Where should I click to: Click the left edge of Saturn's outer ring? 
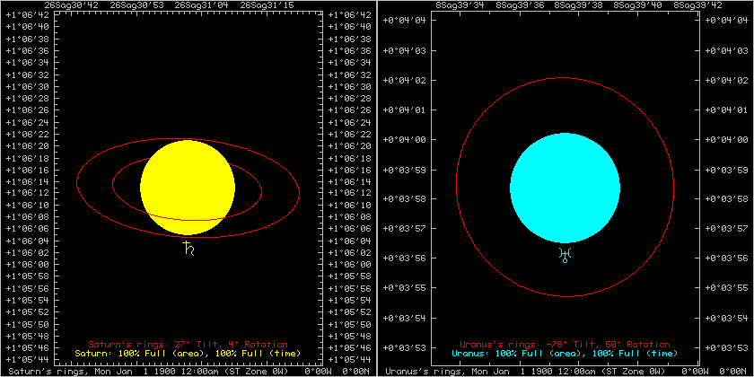point(77,183)
